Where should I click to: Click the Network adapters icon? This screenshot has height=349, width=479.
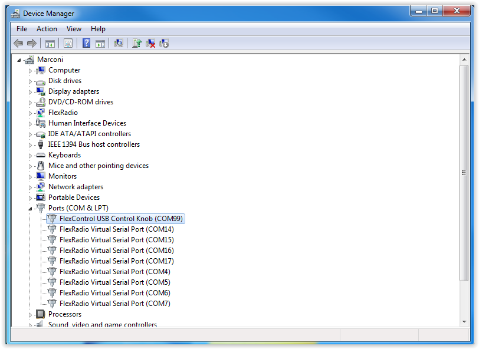click(40, 187)
